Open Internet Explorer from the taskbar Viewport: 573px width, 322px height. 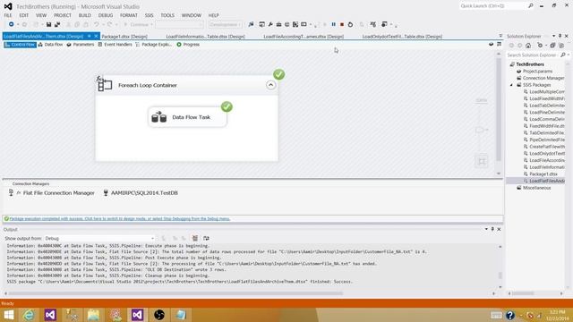coord(29,315)
